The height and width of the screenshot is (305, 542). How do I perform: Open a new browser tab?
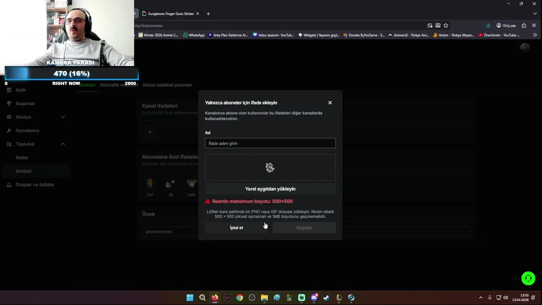click(208, 14)
